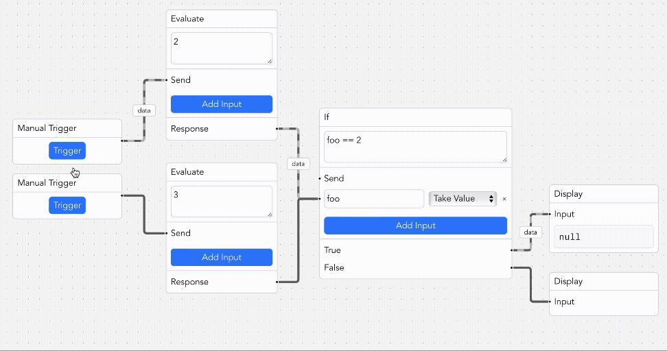Click the Send port of the If node
The height and width of the screenshot is (351, 667).
coord(320,178)
